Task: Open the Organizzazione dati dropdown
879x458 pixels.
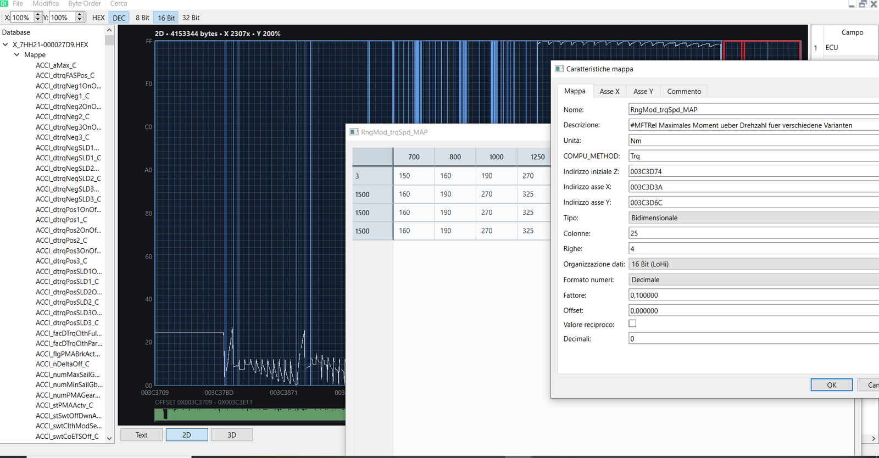Action: click(753, 264)
